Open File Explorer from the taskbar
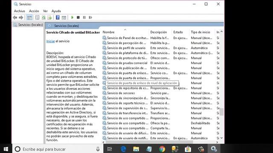 (x=136, y=149)
